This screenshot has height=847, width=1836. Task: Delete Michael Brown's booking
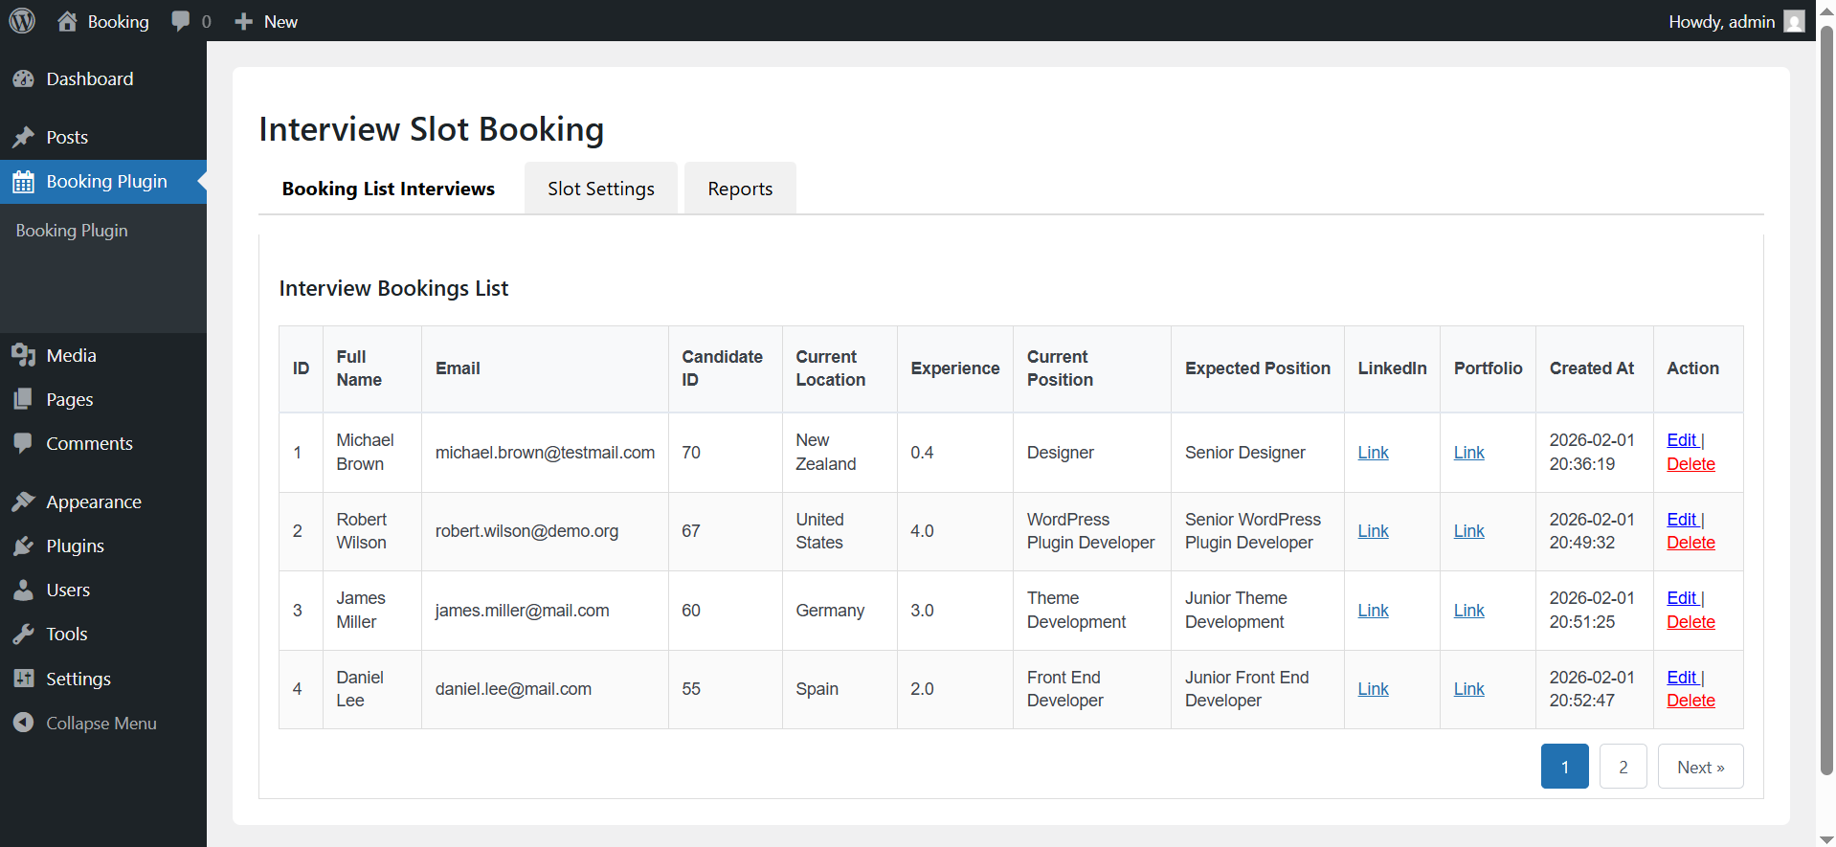coord(1690,464)
